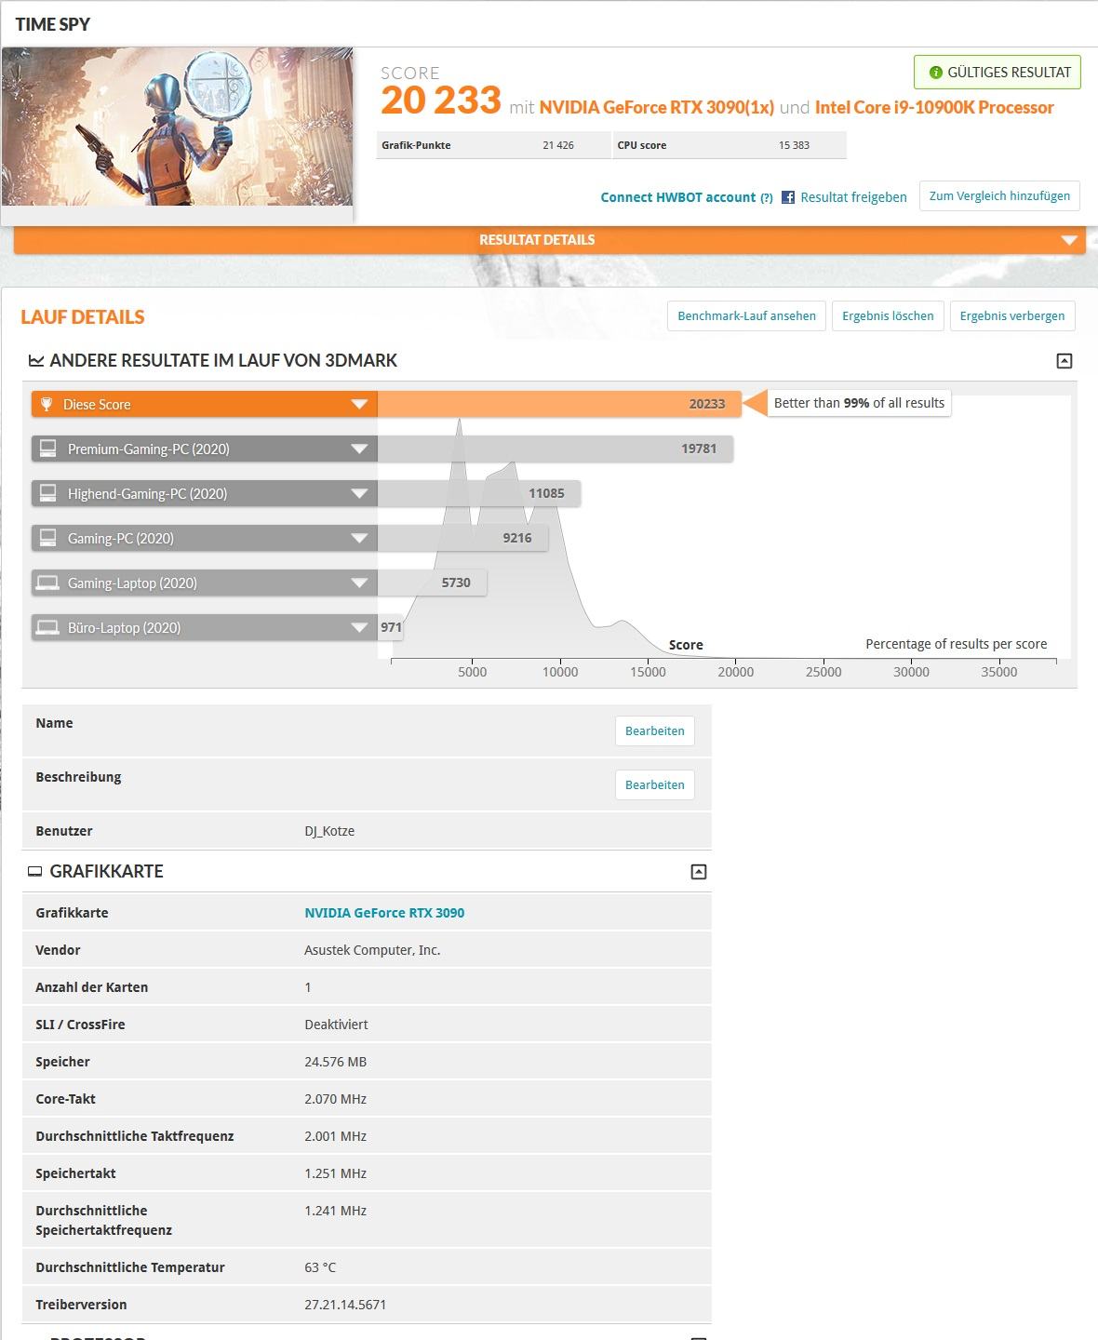Image resolution: width=1098 pixels, height=1340 pixels.
Task: Click the 11085 Highend-Gaming-PC score bar
Action: coord(479,493)
